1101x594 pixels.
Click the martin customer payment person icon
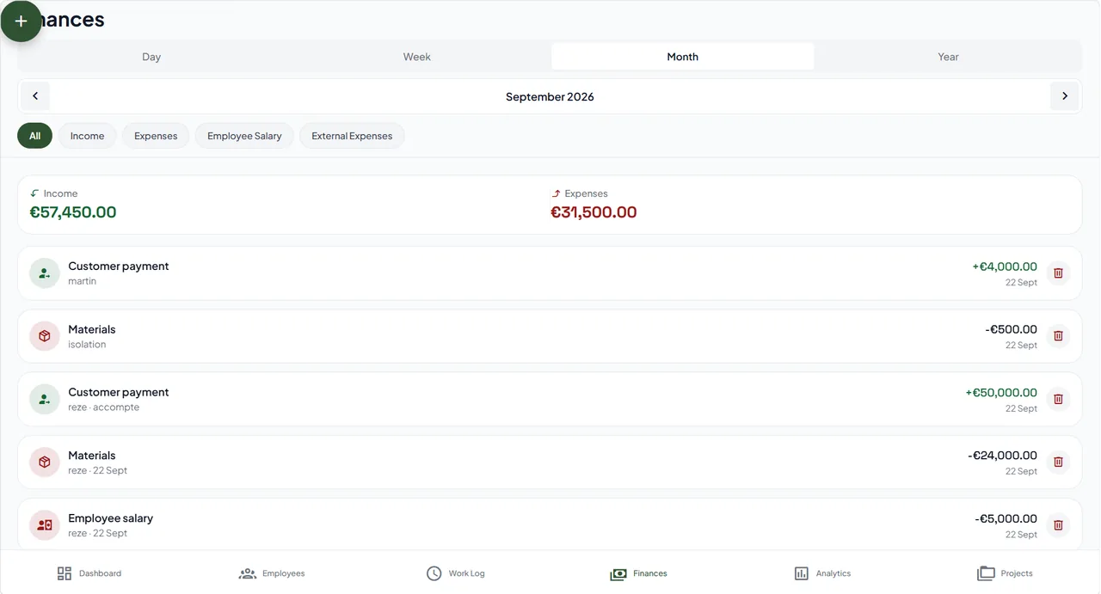45,273
